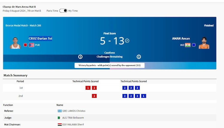The image size is (224, 128).
Task: Click the Puerto Rico flag icon
Action: coord(31,45)
